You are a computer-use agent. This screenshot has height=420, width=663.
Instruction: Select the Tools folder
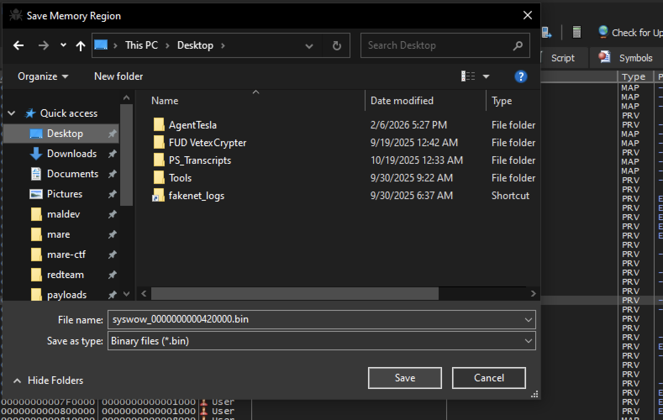(180, 178)
